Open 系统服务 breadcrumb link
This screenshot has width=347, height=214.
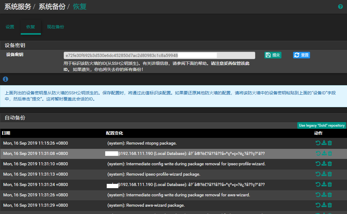pos(18,7)
